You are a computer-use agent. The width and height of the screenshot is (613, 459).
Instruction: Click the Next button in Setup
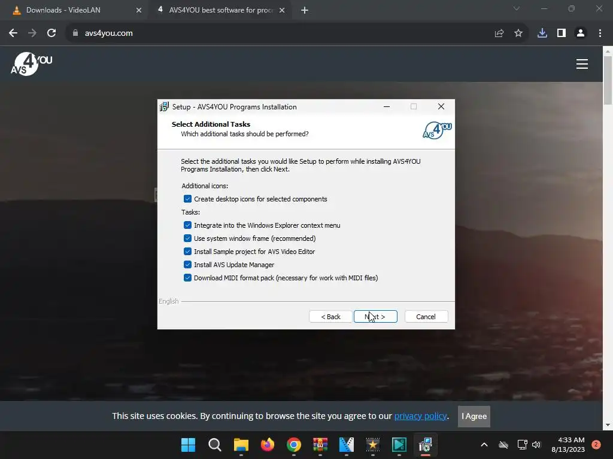pyautogui.click(x=375, y=317)
